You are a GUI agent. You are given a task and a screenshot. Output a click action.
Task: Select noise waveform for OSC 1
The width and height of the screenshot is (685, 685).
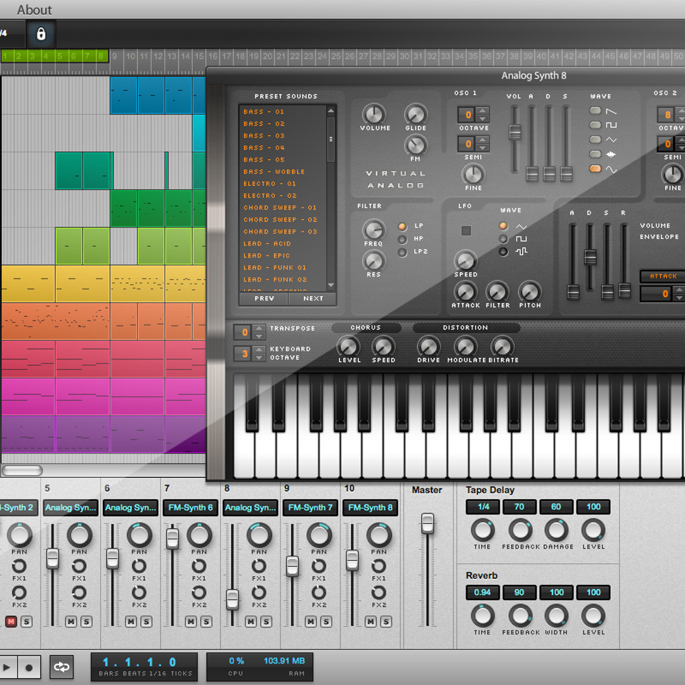[x=596, y=154]
